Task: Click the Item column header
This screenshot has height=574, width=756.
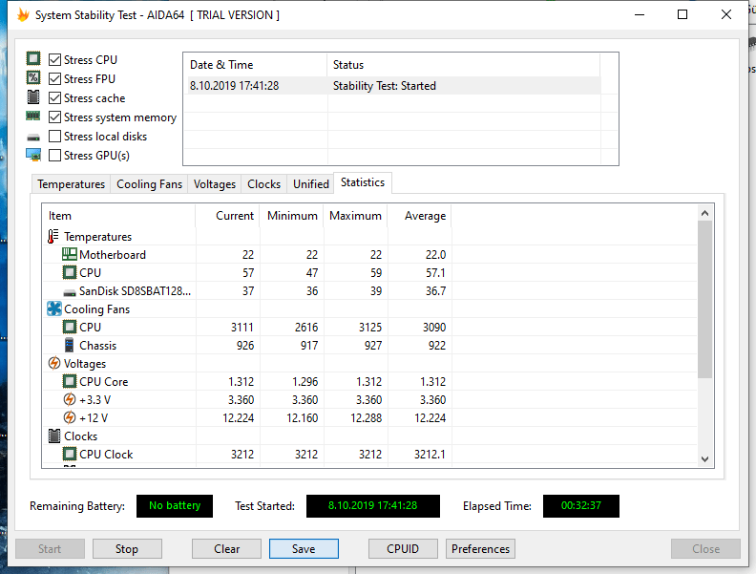Action: (119, 216)
